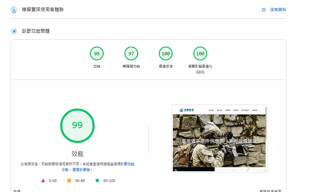Click the info icon next to 沒有資料

coord(264,10)
